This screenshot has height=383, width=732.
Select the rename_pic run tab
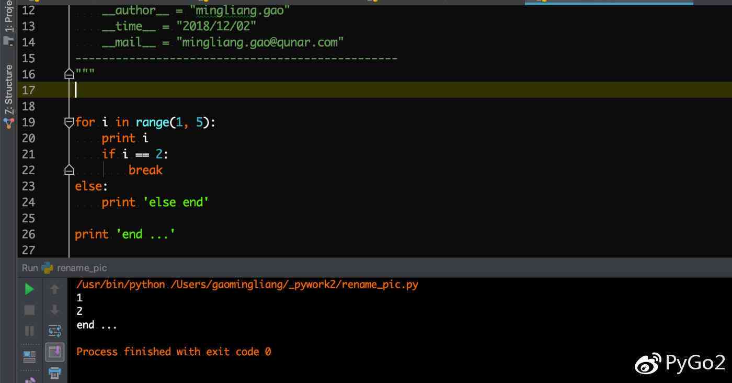(x=82, y=268)
